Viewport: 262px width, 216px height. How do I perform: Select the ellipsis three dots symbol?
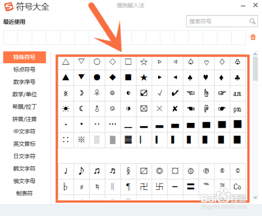point(113,124)
